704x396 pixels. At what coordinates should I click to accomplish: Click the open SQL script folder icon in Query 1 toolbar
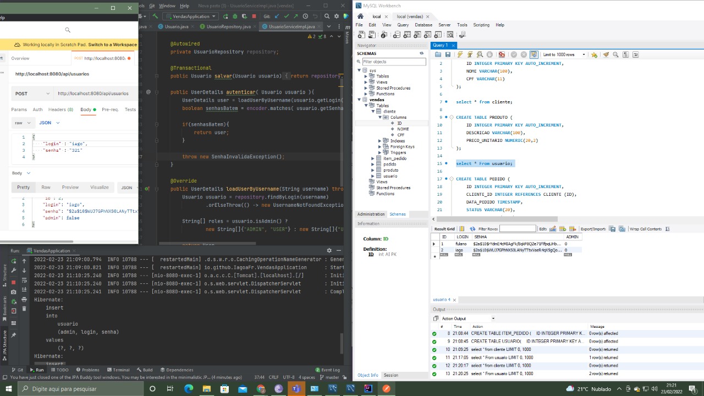click(438, 54)
